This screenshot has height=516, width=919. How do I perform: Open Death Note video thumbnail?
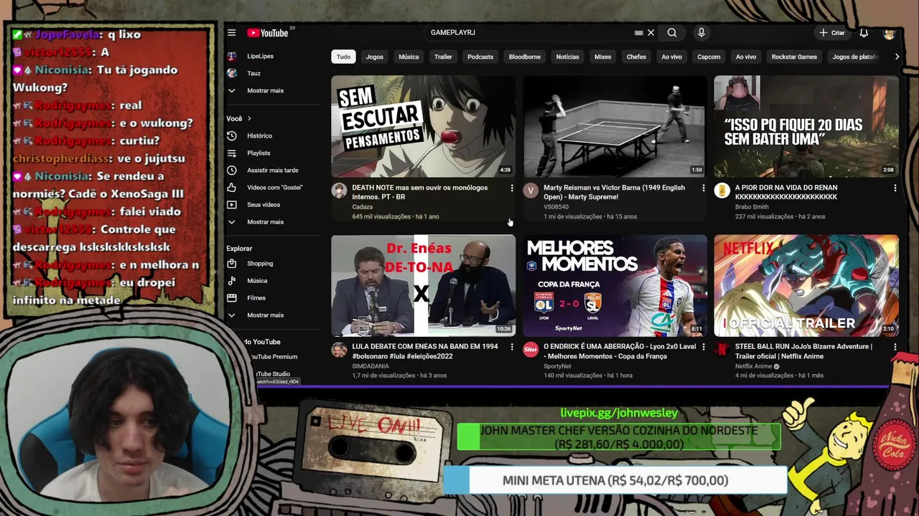coord(423,126)
